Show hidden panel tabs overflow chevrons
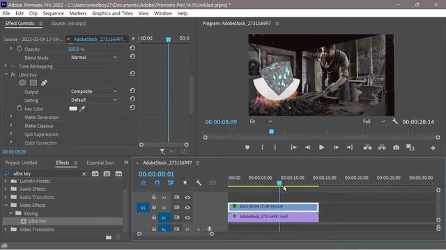Viewport: 446px width, 250px height. coord(126,162)
